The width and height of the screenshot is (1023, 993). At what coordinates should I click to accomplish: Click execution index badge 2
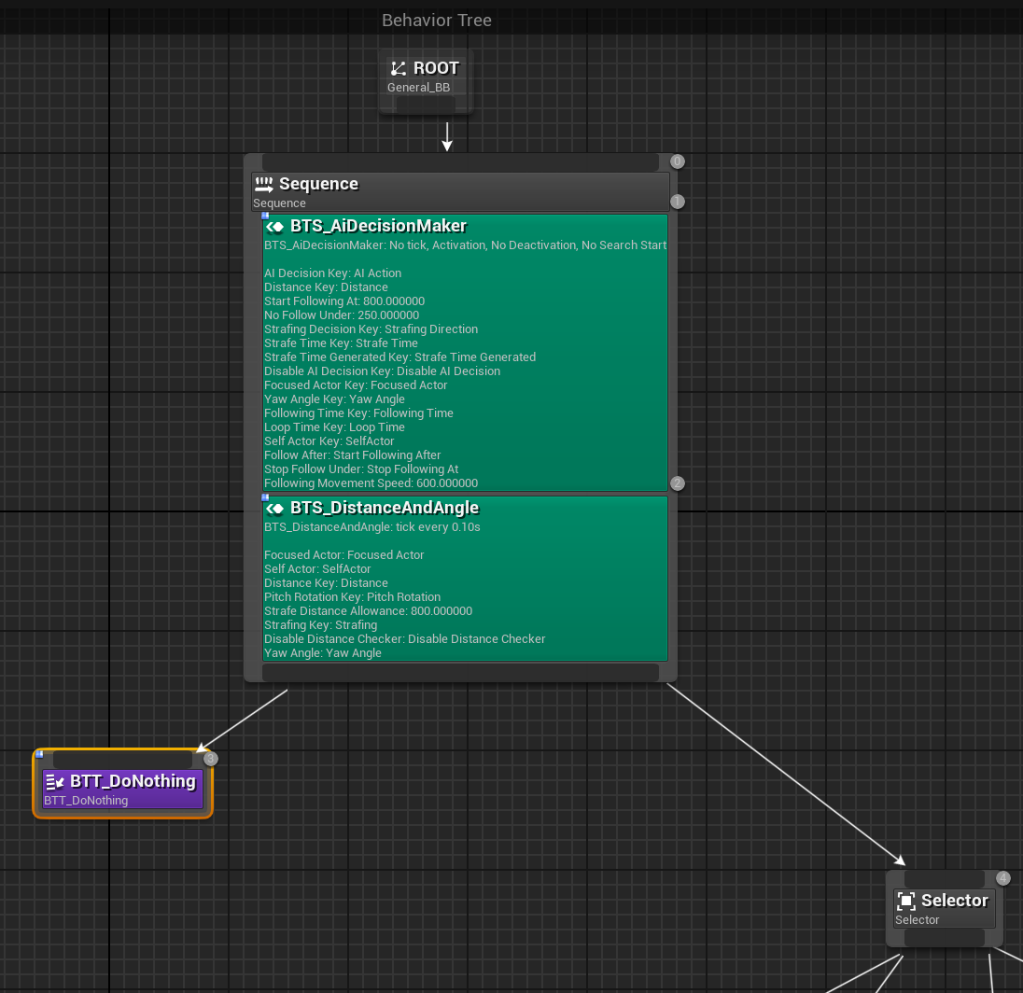(x=678, y=483)
